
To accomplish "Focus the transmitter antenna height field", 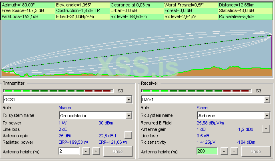I will point(69,151).
